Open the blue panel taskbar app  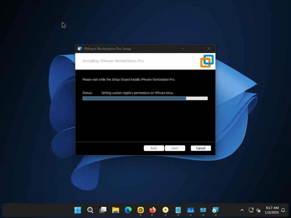point(203,210)
